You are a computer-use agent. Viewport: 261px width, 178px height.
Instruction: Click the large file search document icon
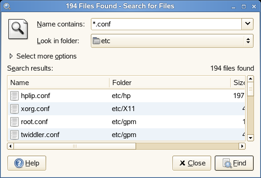point(18,29)
